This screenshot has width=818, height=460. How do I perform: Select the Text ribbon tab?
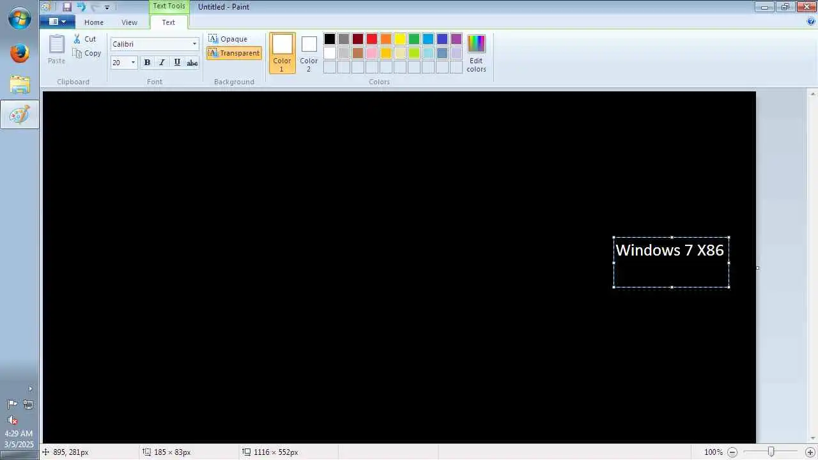pyautogui.click(x=168, y=22)
